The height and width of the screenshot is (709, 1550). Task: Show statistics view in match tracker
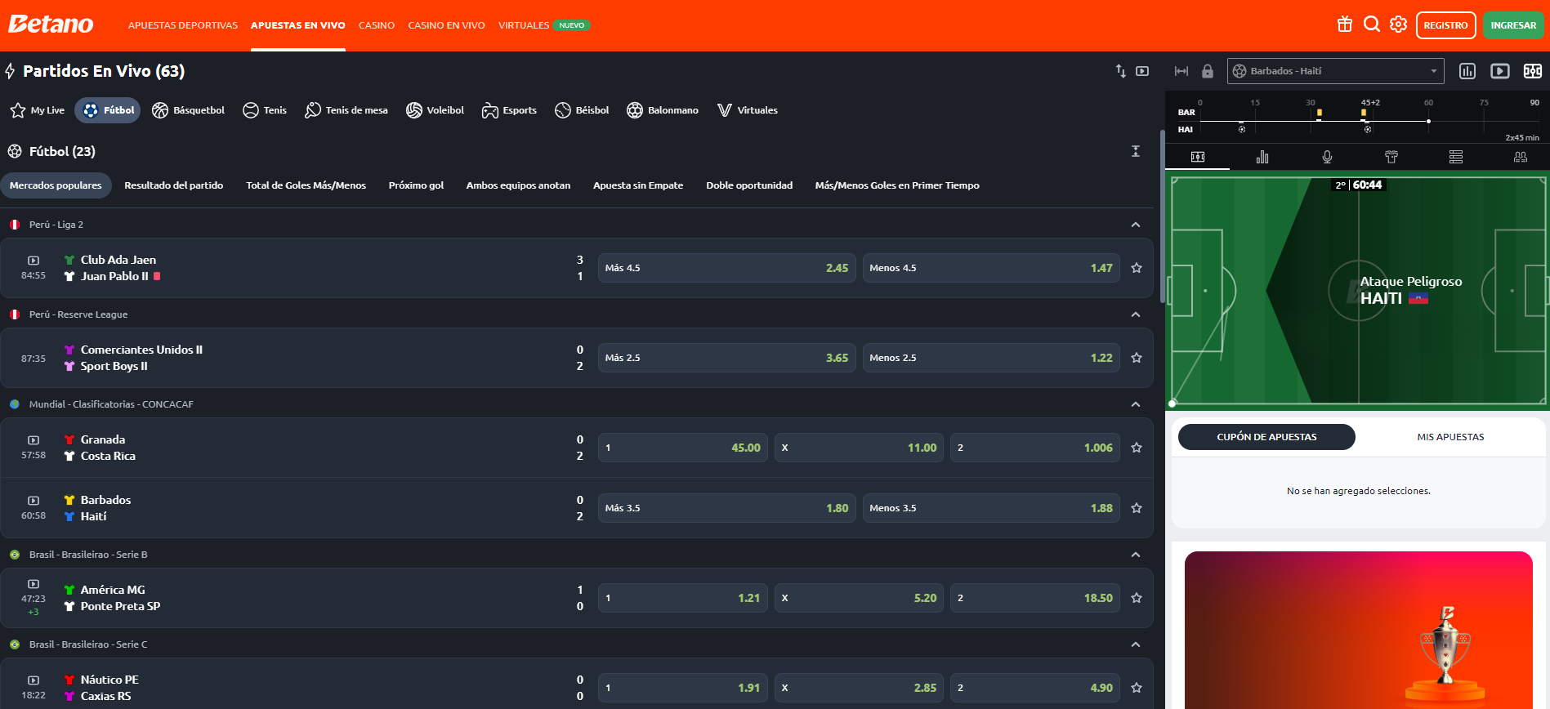pyautogui.click(x=1467, y=71)
